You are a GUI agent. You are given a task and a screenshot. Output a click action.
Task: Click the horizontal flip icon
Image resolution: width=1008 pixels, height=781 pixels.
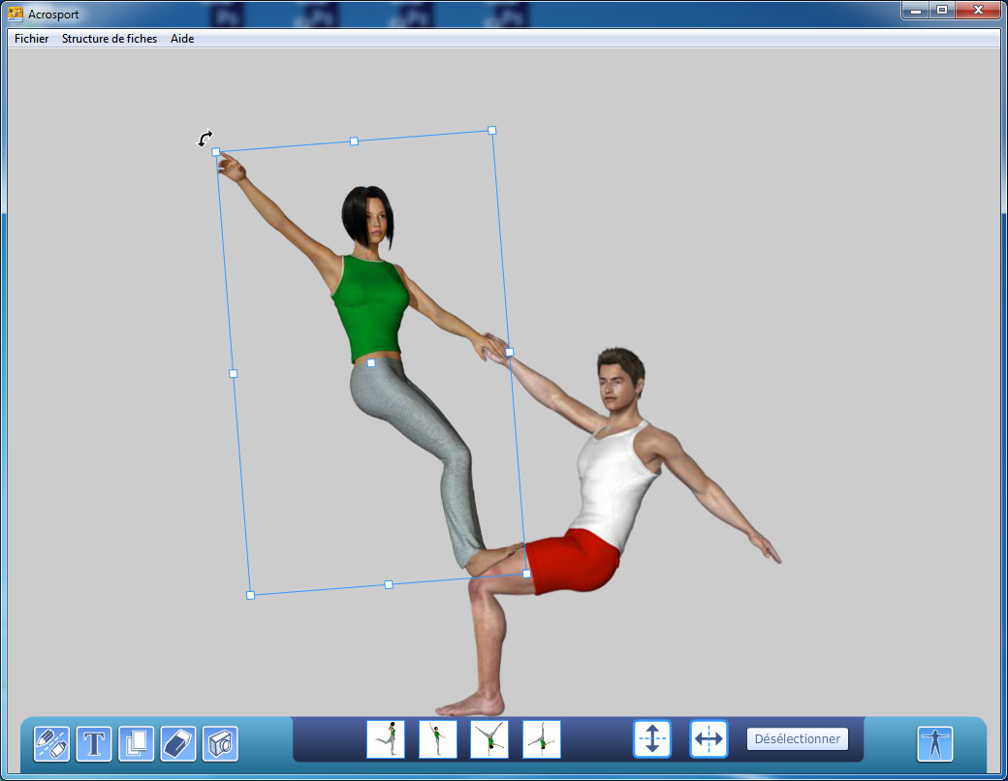click(x=709, y=739)
